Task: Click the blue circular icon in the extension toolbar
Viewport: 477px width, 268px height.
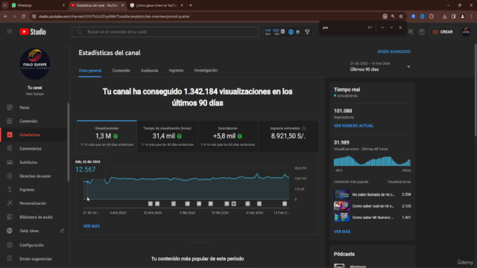Action: pyautogui.click(x=291, y=32)
